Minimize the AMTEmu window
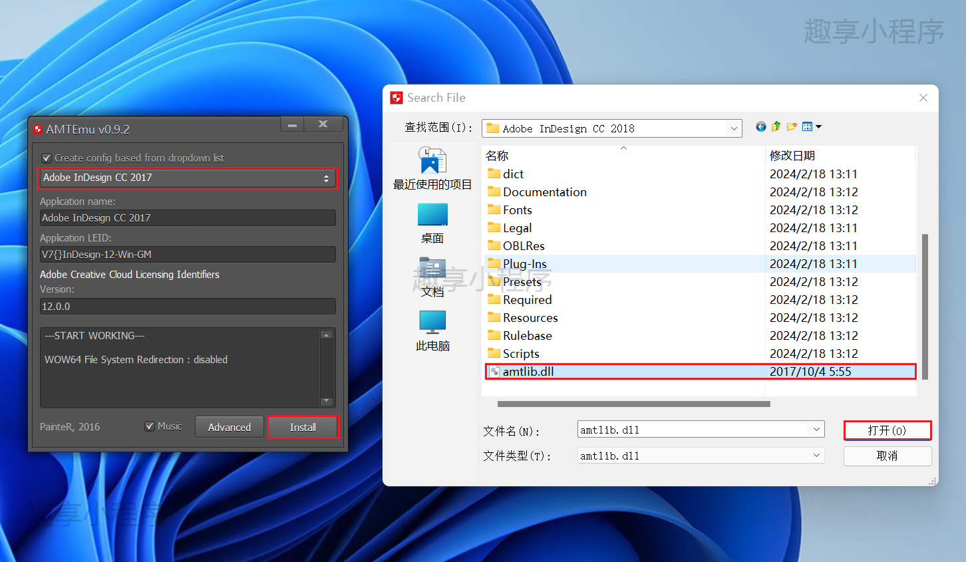966x562 pixels. [x=292, y=124]
